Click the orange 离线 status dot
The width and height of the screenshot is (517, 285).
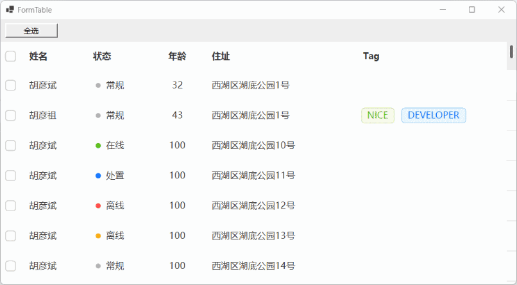click(x=98, y=236)
